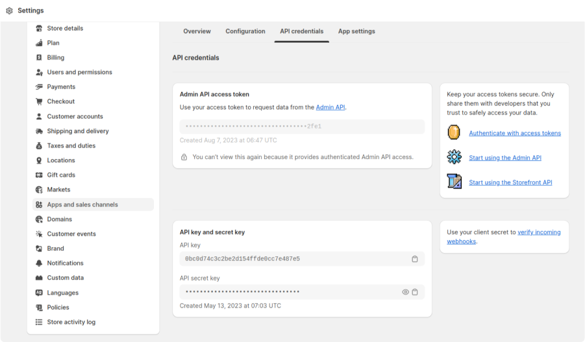Click the Store activity log list icon

click(x=39, y=322)
